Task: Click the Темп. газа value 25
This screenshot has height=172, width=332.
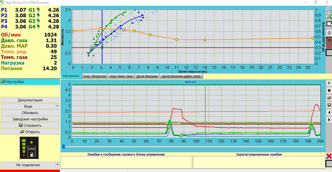Action: 54,57
